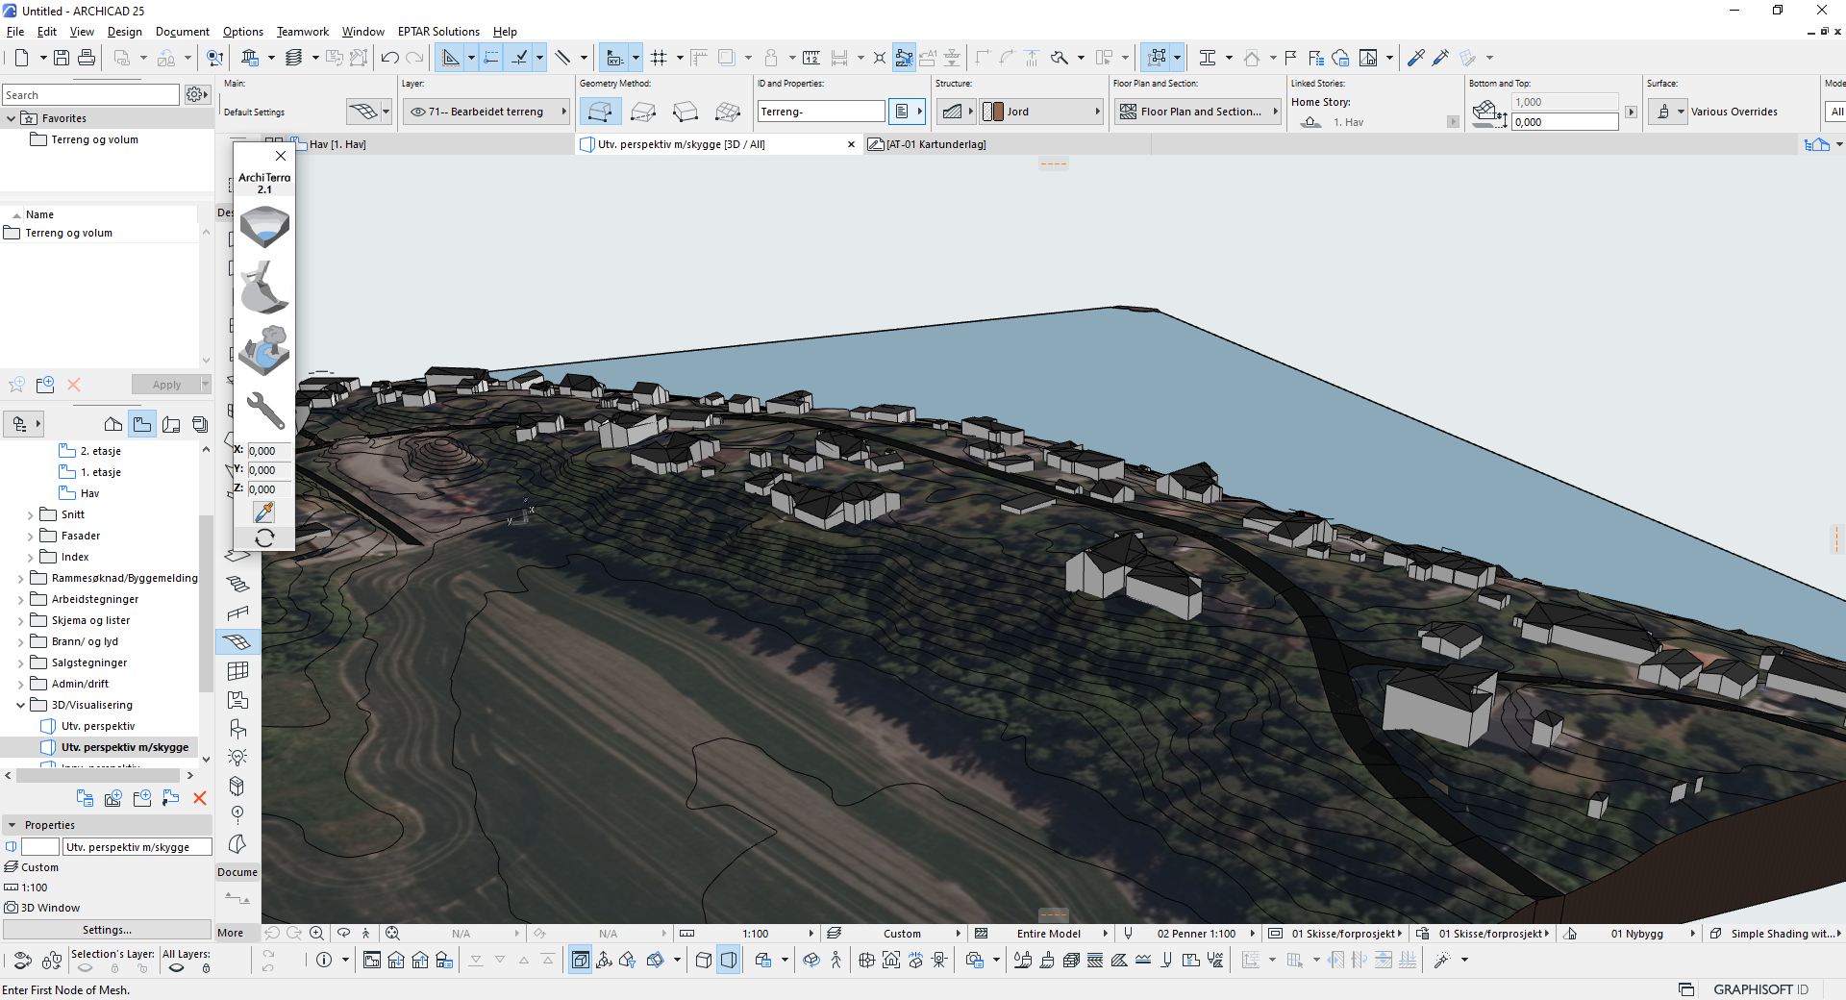Toggle the first mesh geometry method button

pos(599,112)
